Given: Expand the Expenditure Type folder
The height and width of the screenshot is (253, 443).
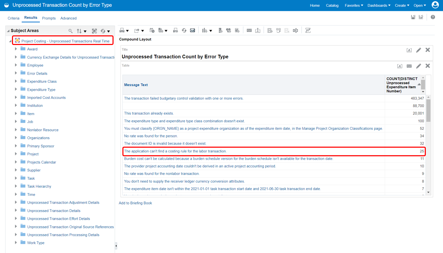Looking at the screenshot, I should point(16,89).
